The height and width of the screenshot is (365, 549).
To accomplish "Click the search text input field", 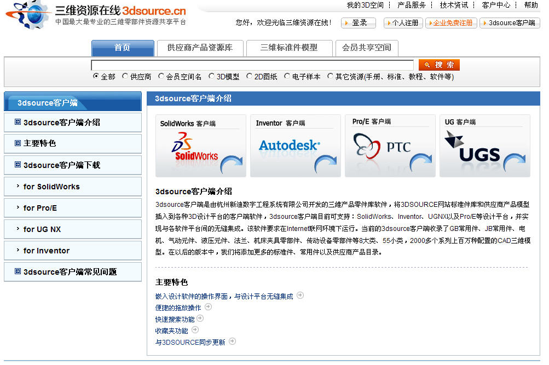I will tap(252, 65).
